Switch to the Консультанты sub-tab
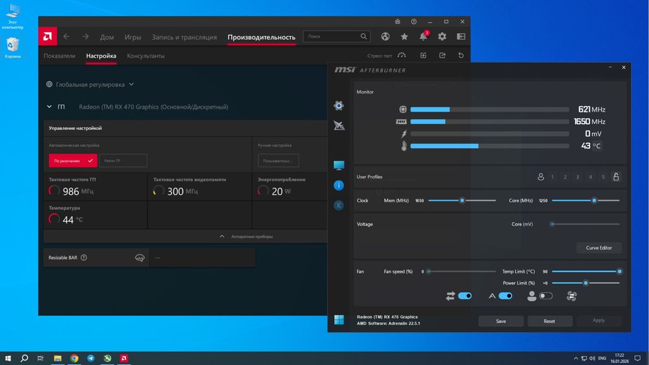Screen dimensions: 649x365 pyautogui.click(x=145, y=55)
